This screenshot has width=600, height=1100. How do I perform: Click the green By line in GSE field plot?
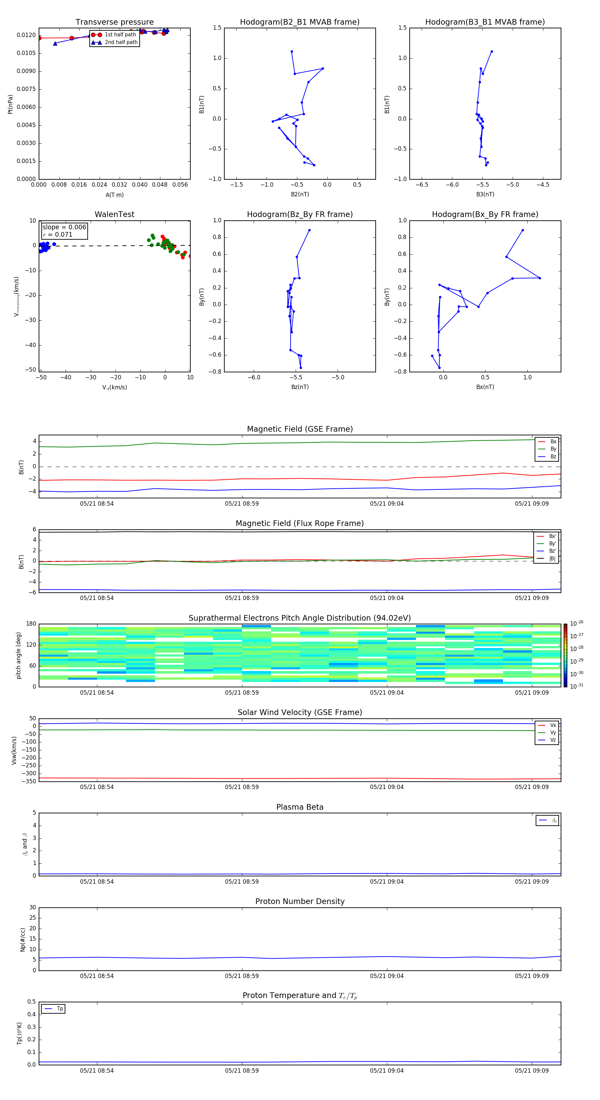300,443
